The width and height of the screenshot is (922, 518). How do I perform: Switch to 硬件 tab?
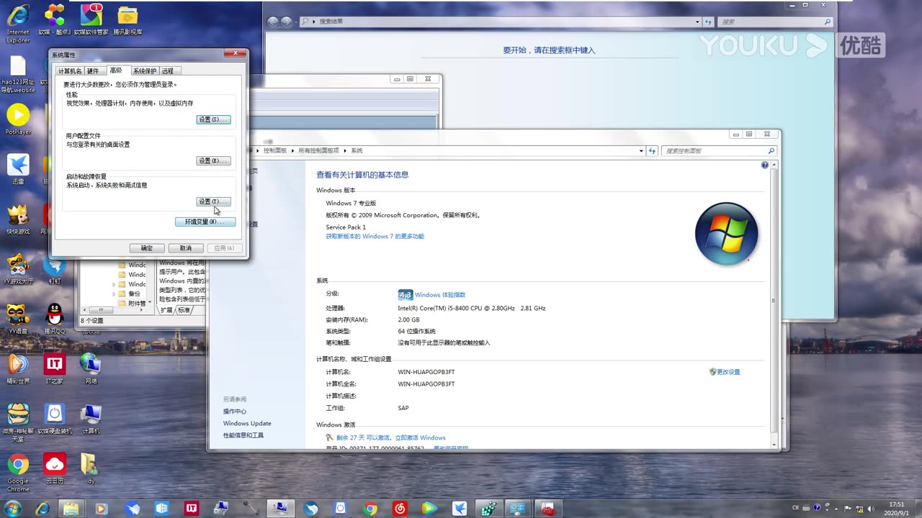pos(93,71)
